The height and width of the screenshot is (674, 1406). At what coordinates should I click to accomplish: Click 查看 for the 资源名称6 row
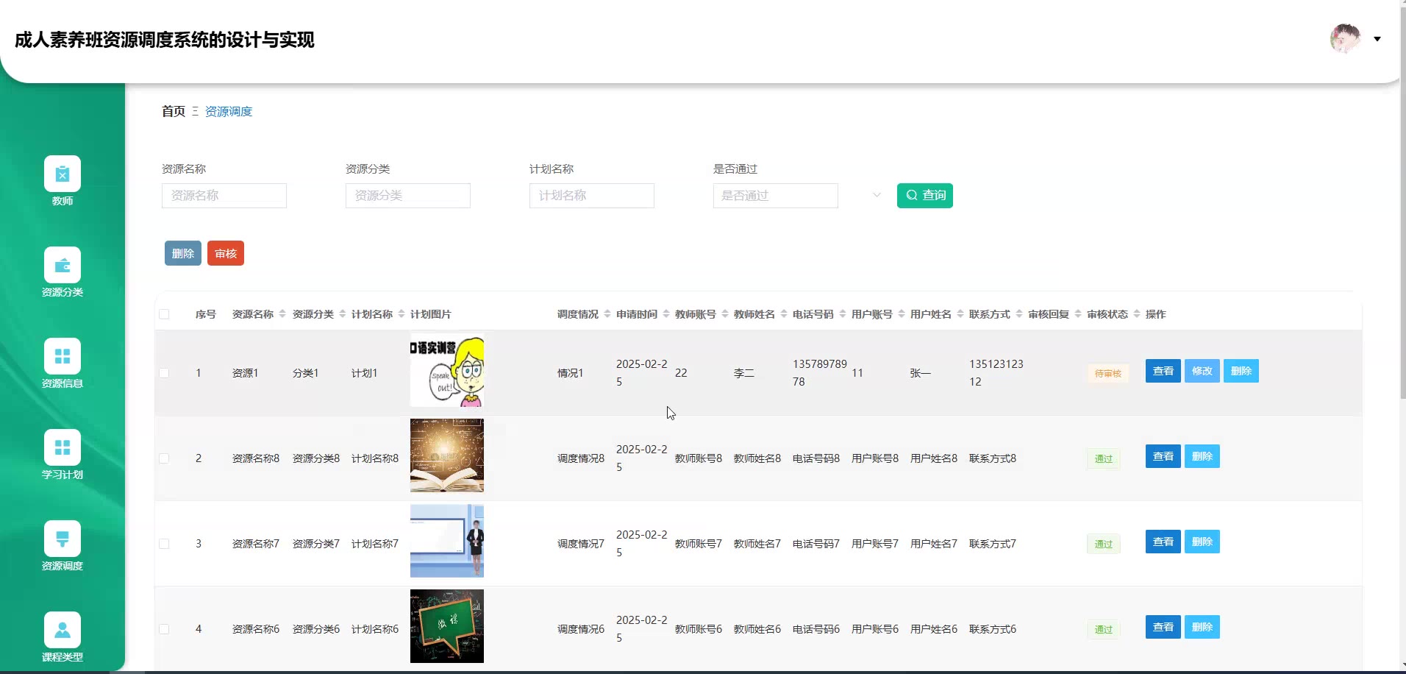(x=1163, y=627)
